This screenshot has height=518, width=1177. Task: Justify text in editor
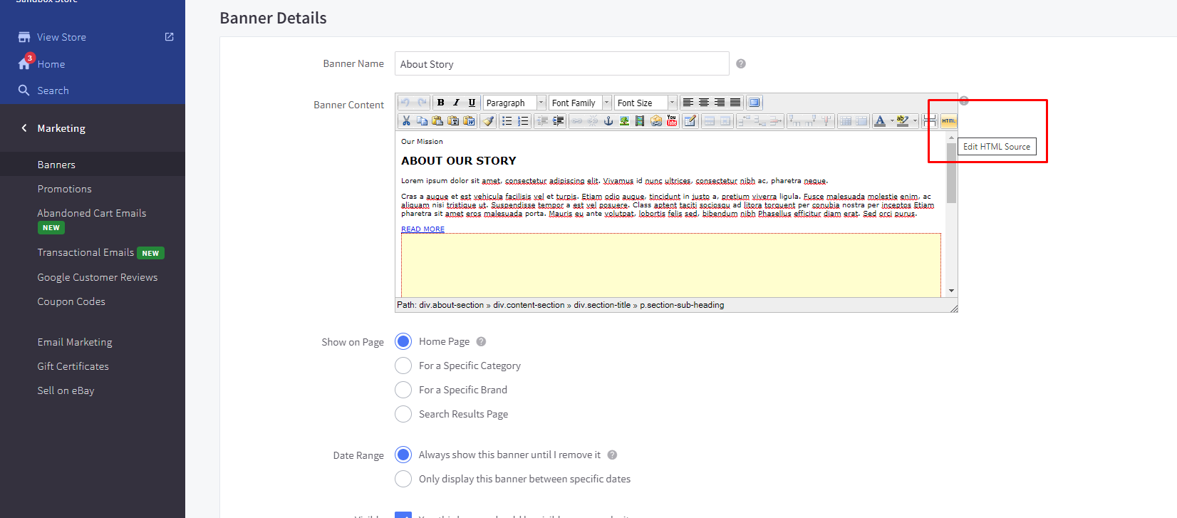[x=735, y=103]
